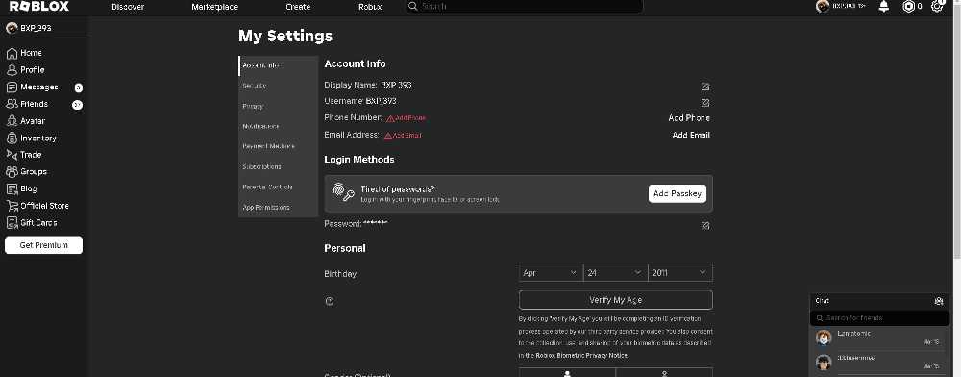Screen dimensions: 961x377
Task: Click the search magnifier icon
Action: click(x=413, y=6)
